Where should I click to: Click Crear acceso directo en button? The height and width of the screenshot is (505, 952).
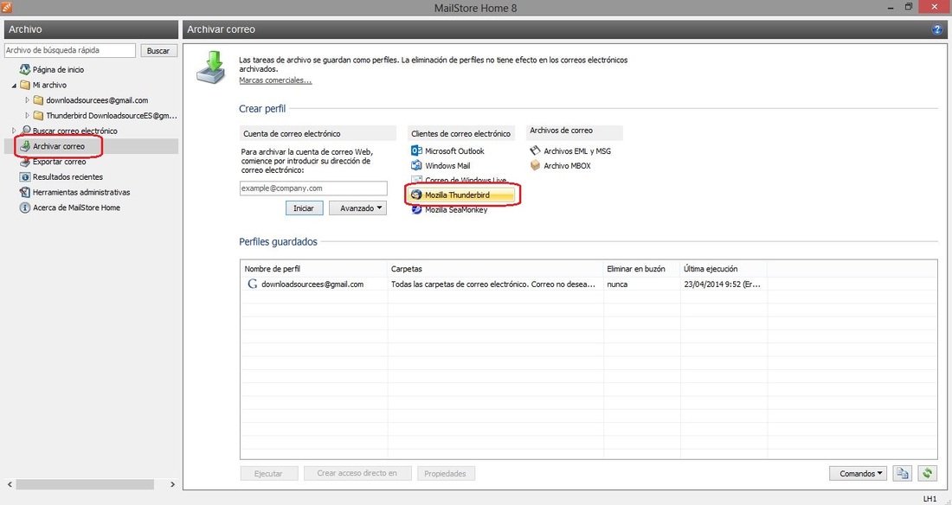pos(357,474)
